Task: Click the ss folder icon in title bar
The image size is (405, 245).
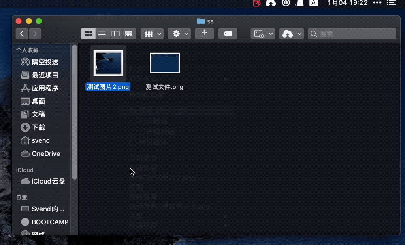Action: (201, 21)
